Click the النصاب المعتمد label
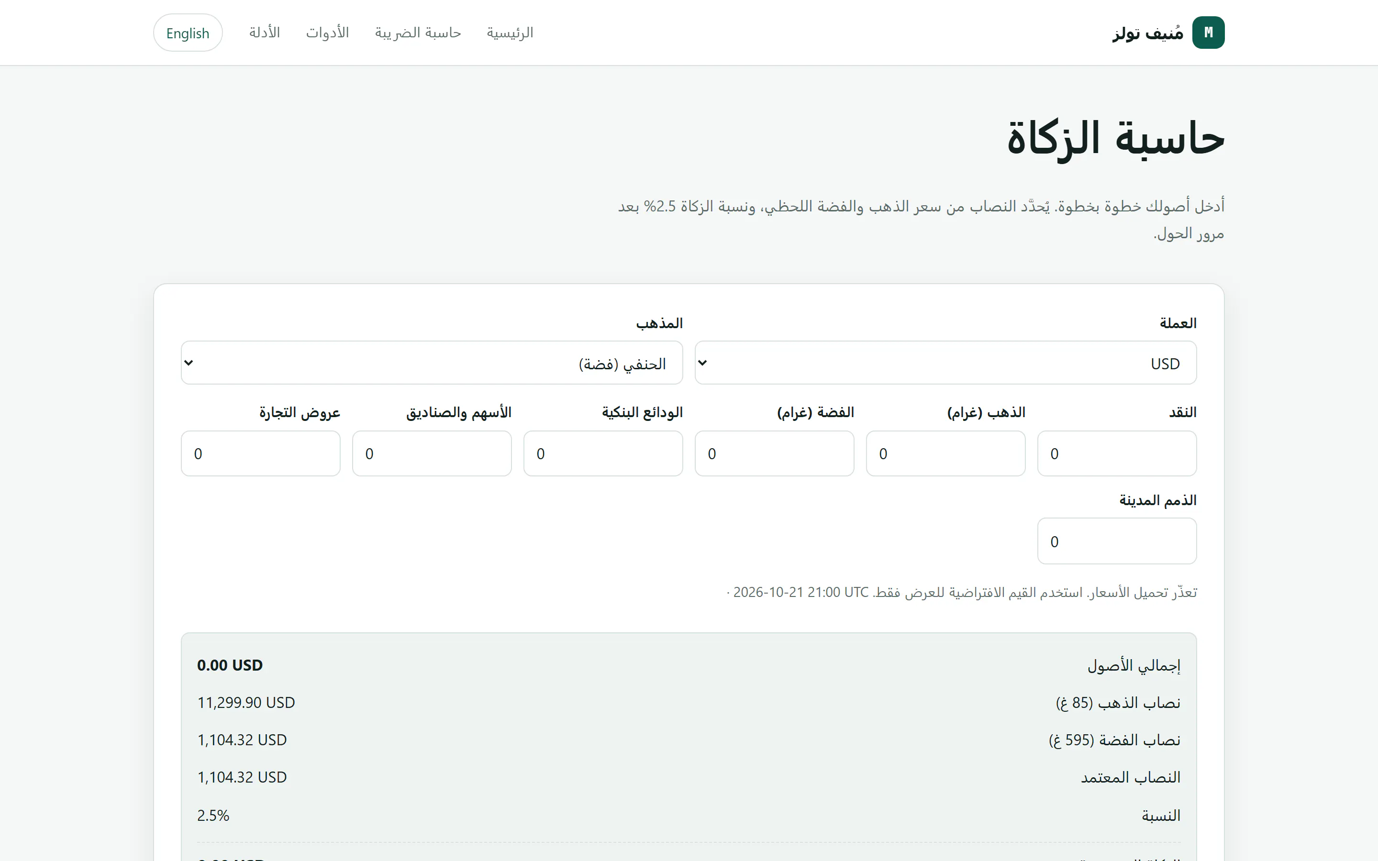This screenshot has width=1378, height=861. pyautogui.click(x=1130, y=777)
